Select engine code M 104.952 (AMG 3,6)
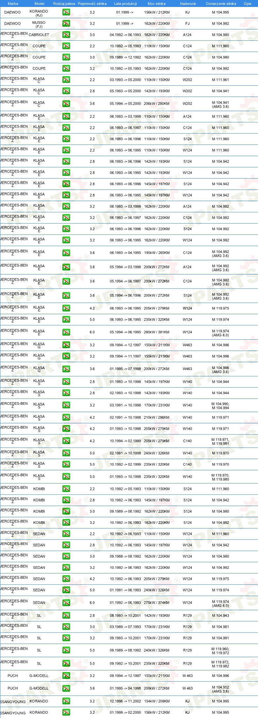258x718 pixels. [x=220, y=689]
